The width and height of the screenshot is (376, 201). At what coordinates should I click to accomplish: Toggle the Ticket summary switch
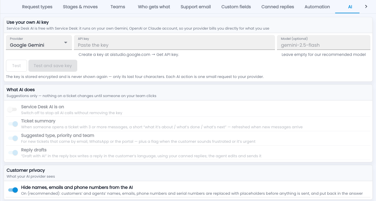(x=13, y=124)
